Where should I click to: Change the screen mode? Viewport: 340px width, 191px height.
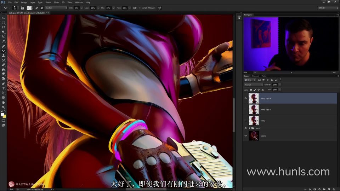point(3,125)
